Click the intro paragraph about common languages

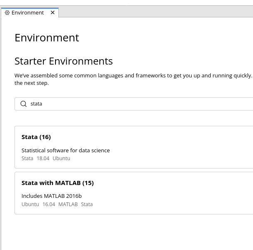click(133, 76)
